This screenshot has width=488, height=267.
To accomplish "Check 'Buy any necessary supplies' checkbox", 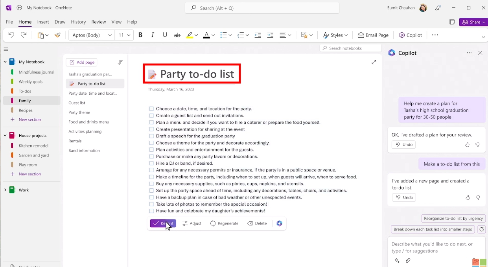I will 151,184.
